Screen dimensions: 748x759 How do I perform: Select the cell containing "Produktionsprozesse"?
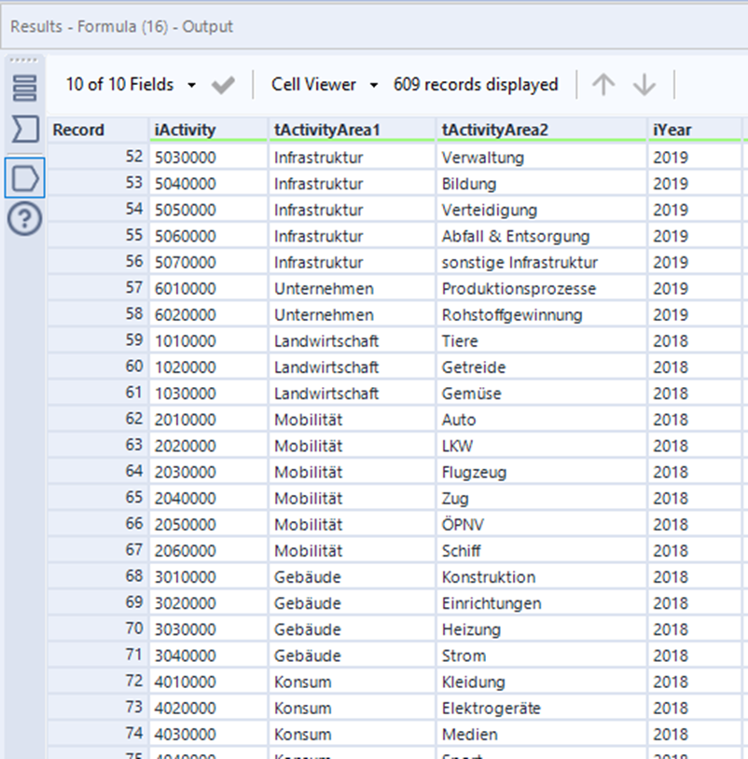click(x=519, y=289)
